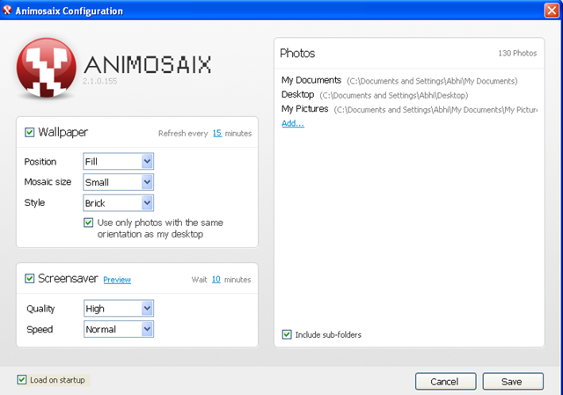Disable Load on startup checkbox
The width and height of the screenshot is (563, 395).
pyautogui.click(x=21, y=379)
